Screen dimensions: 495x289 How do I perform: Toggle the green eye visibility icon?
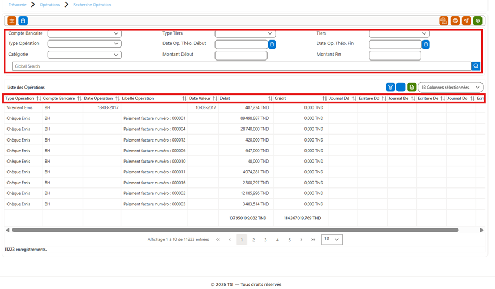click(478, 21)
